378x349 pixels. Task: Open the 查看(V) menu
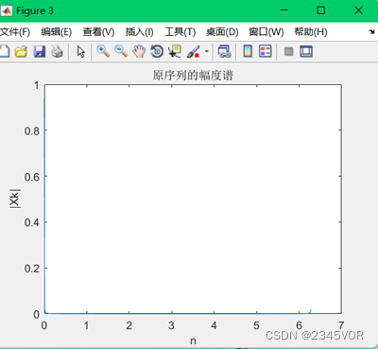point(98,32)
